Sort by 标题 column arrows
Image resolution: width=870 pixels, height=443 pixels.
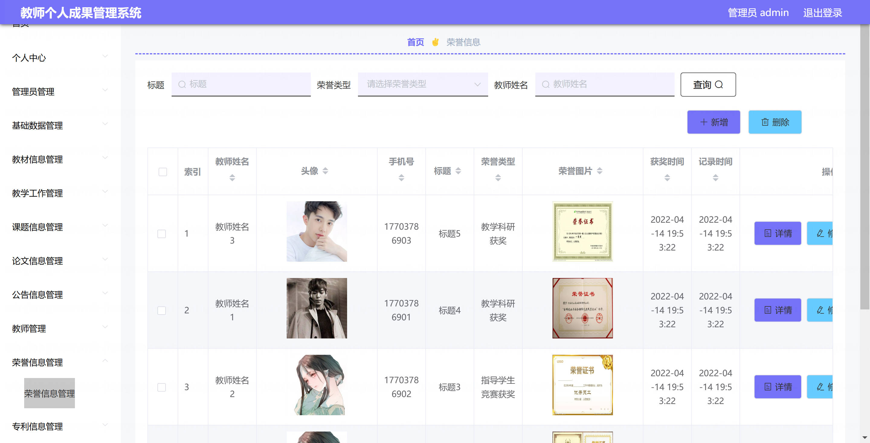tap(458, 171)
